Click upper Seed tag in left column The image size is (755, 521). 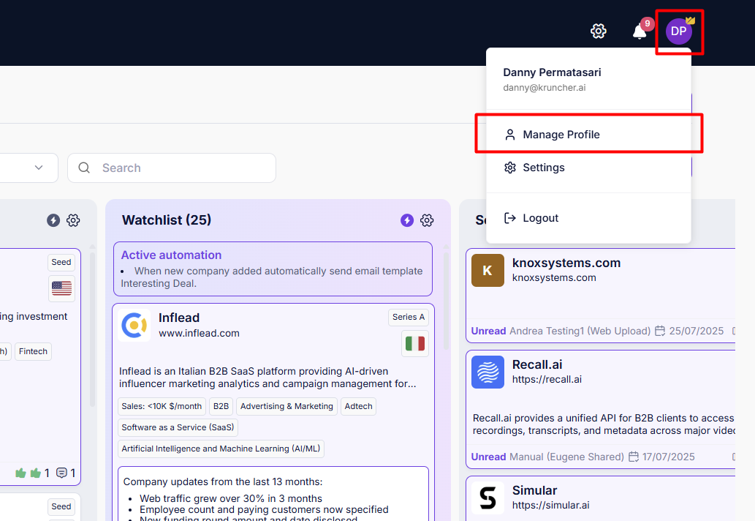click(61, 262)
